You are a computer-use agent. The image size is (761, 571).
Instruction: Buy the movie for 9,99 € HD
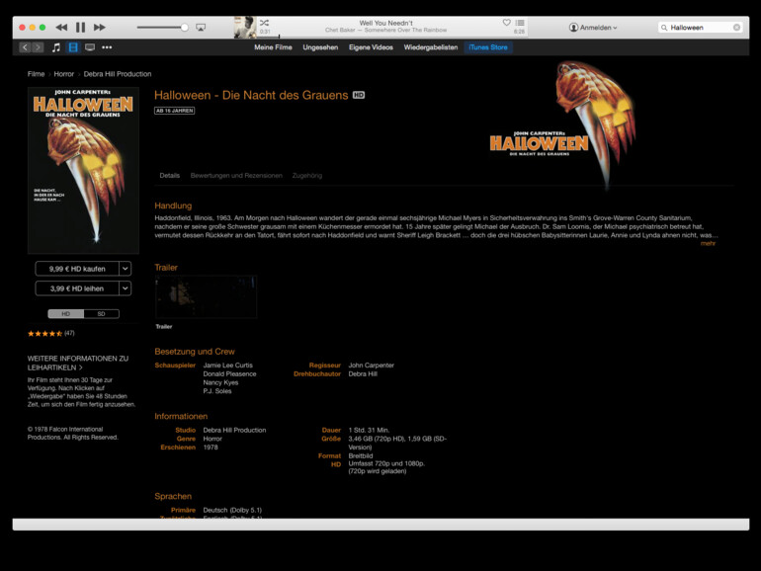[77, 269]
